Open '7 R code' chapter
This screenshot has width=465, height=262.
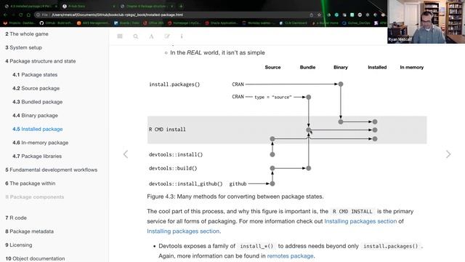(x=16, y=218)
